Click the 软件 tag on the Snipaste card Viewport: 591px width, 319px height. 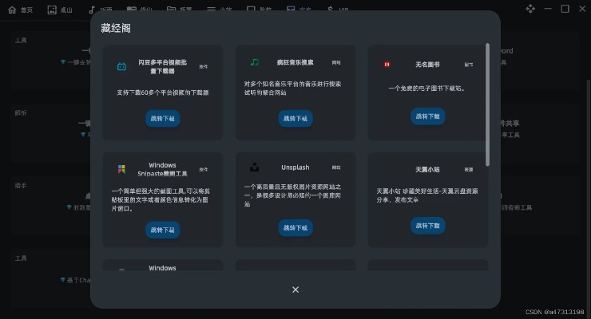[x=203, y=169]
